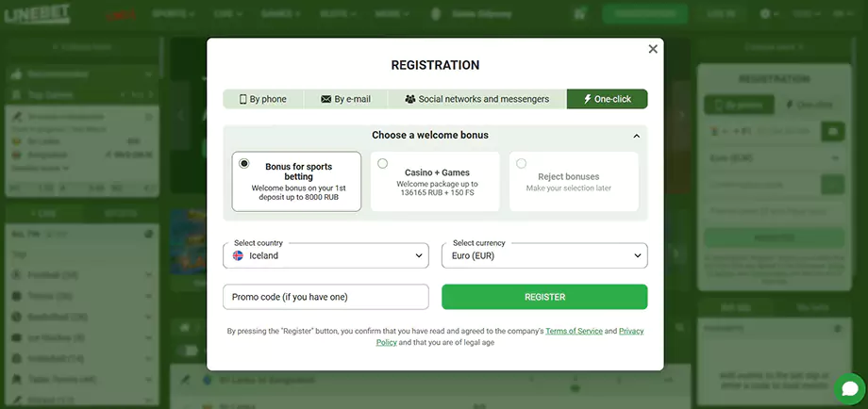Click the people icon for social networks
868x409 pixels.
pyautogui.click(x=410, y=100)
